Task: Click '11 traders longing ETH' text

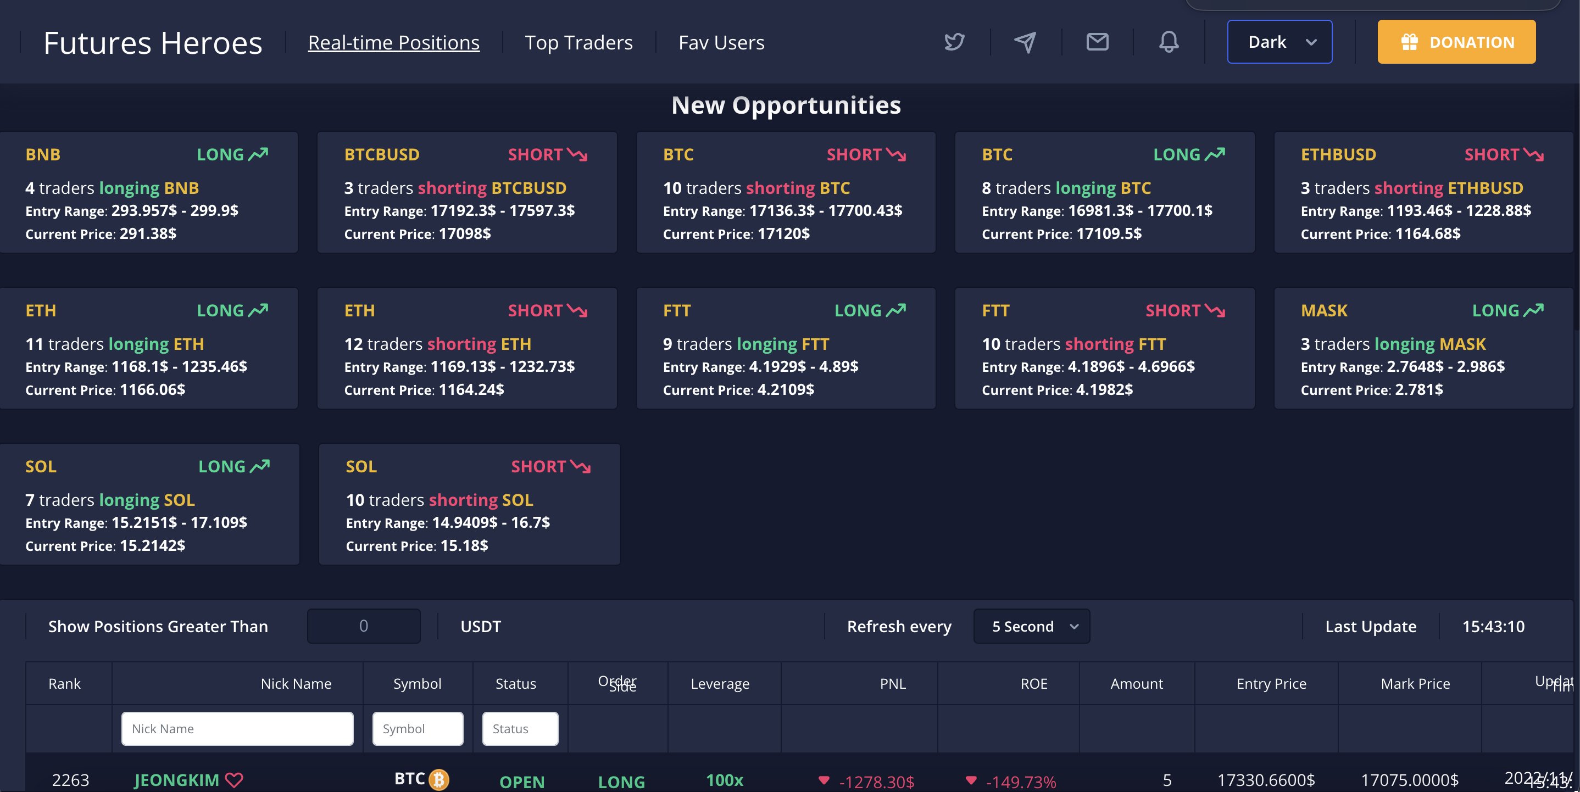Action: click(115, 343)
